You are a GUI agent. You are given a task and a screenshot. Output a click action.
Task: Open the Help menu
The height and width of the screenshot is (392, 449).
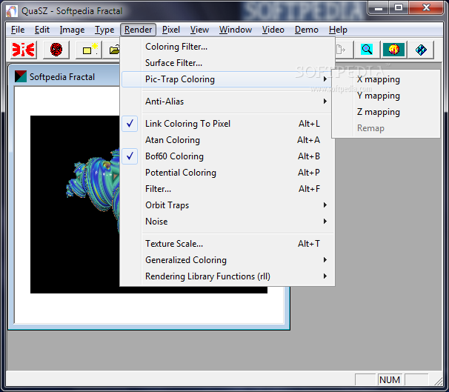338,30
